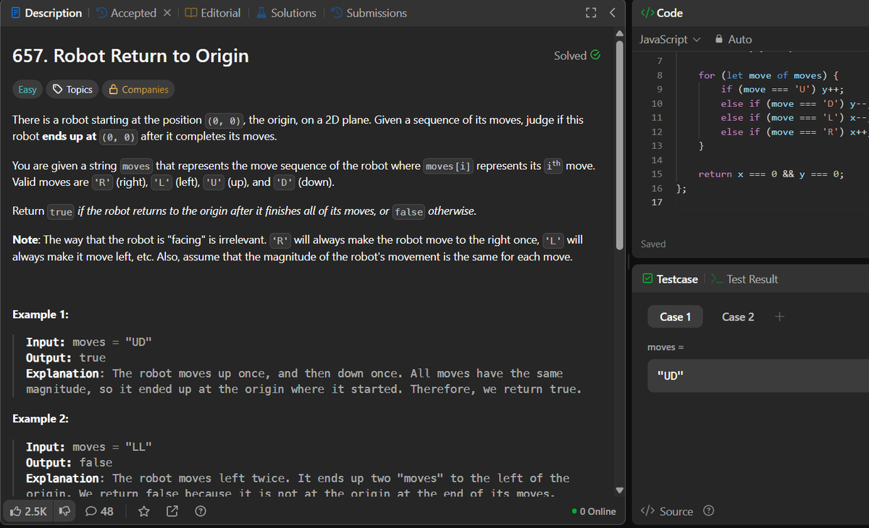Select the Case 2 test case
Image resolution: width=869 pixels, height=528 pixels.
(738, 317)
